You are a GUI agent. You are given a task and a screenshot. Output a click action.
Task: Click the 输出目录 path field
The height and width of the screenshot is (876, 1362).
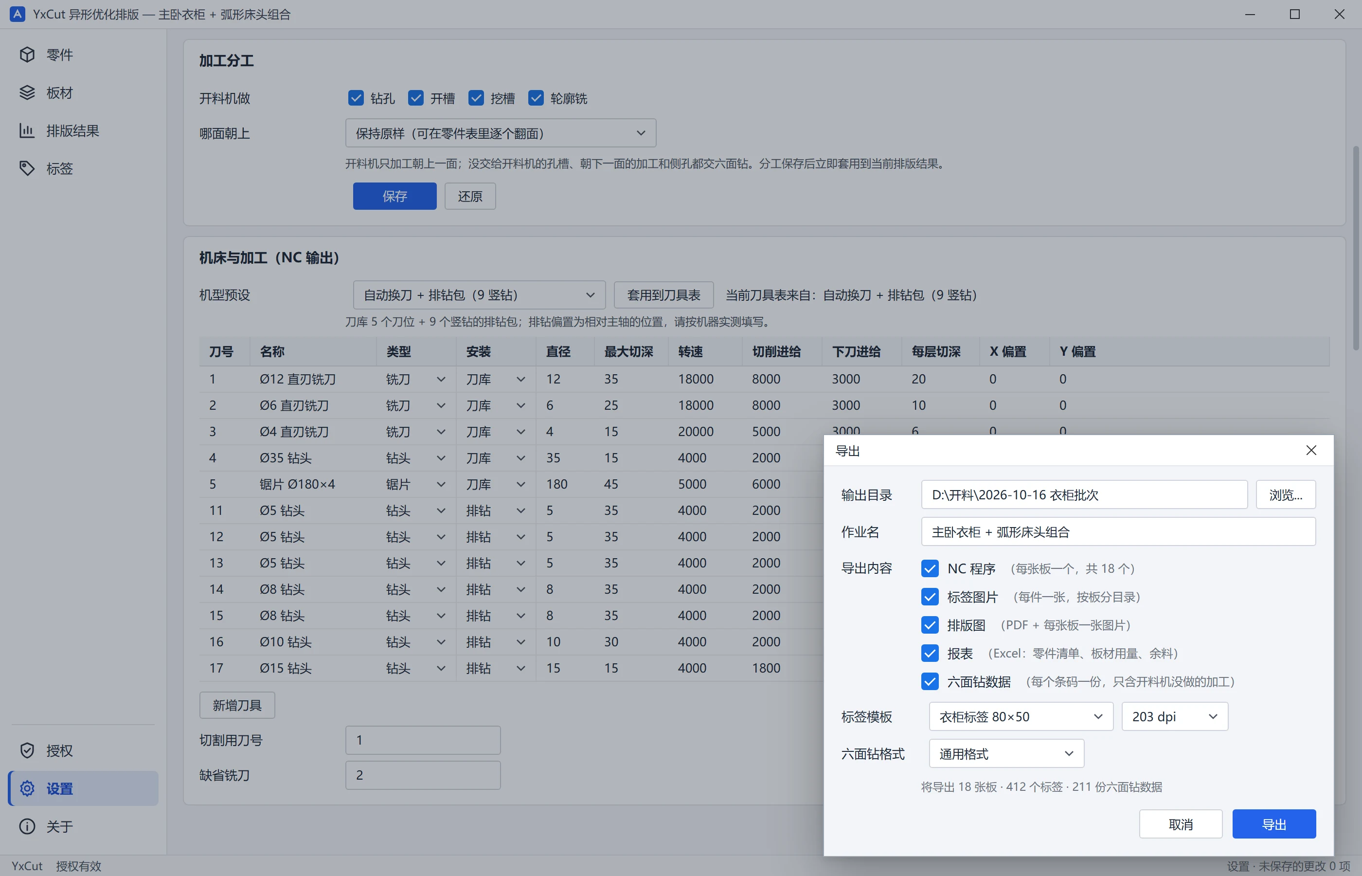click(1084, 495)
